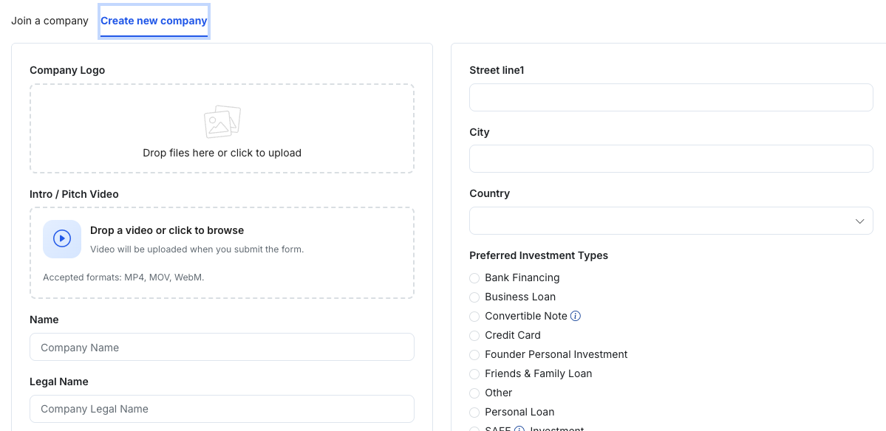Image resolution: width=886 pixels, height=431 pixels.
Task: Select the Convertible Note radio option
Action: coord(474,317)
